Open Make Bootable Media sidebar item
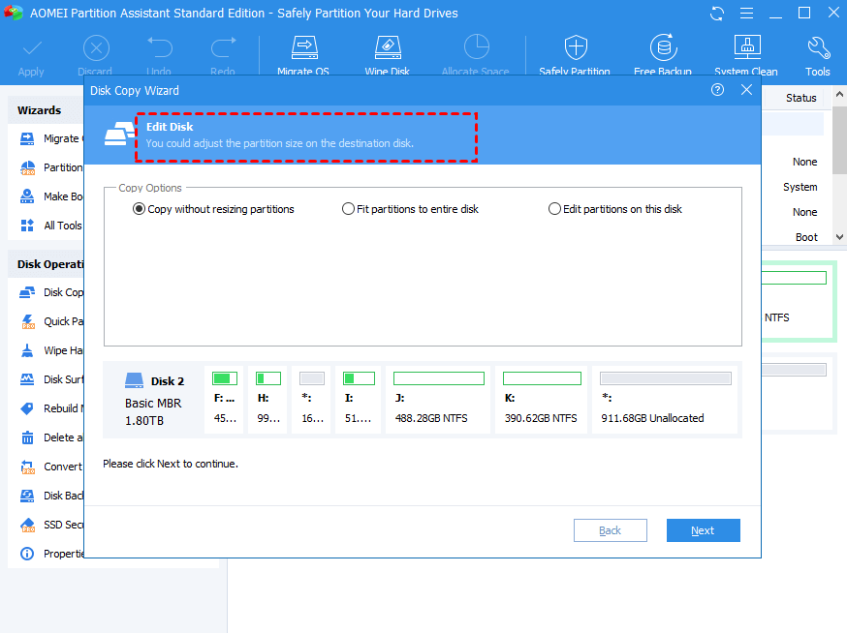Screen dimensions: 847x633 (x=52, y=197)
